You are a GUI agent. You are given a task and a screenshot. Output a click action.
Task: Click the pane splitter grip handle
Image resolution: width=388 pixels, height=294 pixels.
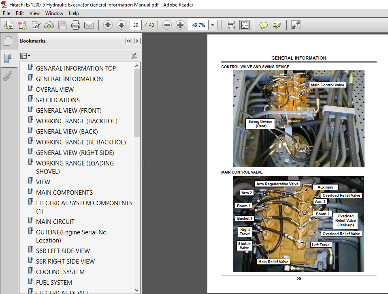[x=143, y=163]
